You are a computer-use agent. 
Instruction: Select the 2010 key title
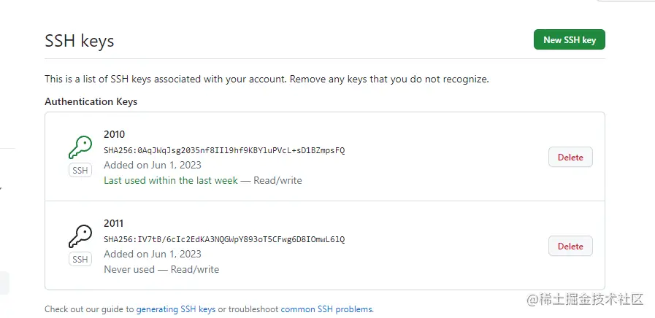point(115,134)
